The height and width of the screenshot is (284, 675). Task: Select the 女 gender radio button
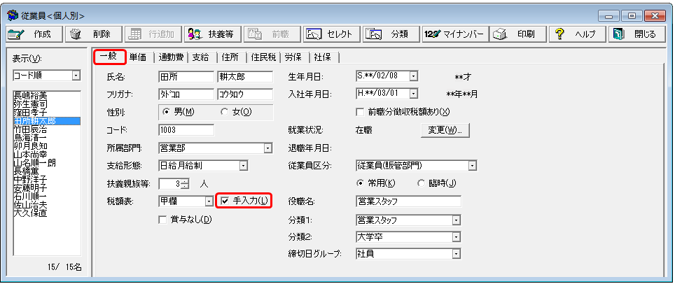[224, 111]
